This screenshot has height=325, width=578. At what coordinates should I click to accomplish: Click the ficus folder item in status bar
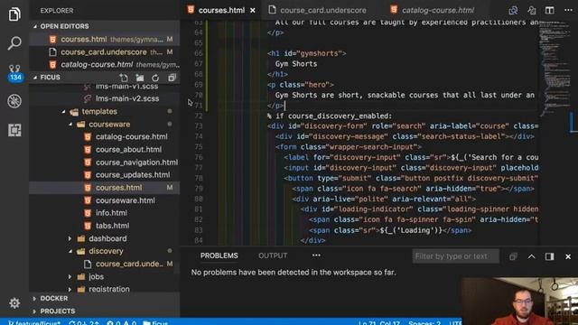click(x=155, y=322)
